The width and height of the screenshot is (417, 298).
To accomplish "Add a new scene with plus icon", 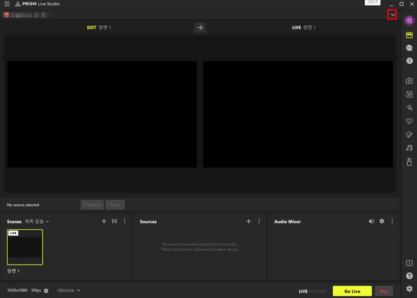I will pyautogui.click(x=104, y=221).
